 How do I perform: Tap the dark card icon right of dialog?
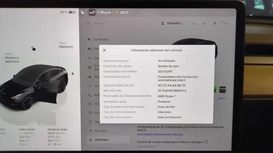click(x=222, y=90)
